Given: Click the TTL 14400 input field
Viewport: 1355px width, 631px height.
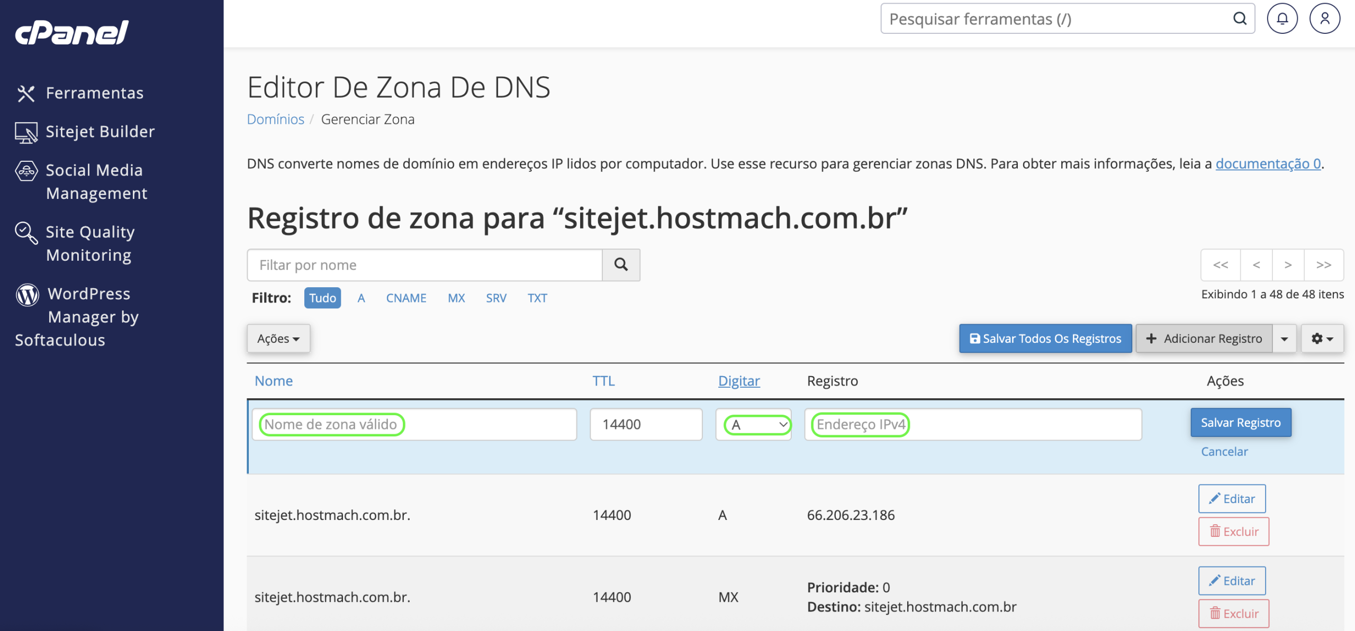Looking at the screenshot, I should (646, 424).
